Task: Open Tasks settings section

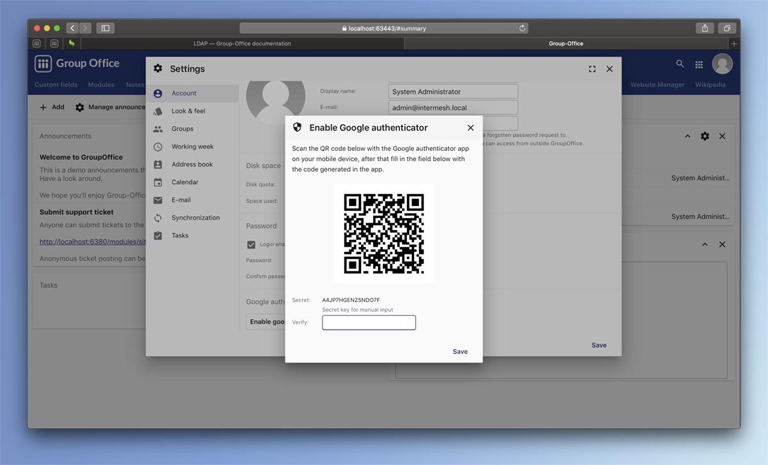Action: point(192,235)
